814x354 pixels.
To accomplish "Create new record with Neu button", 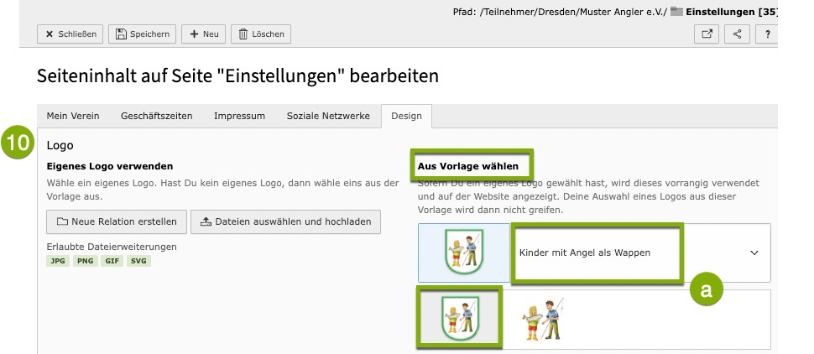I will [x=203, y=34].
